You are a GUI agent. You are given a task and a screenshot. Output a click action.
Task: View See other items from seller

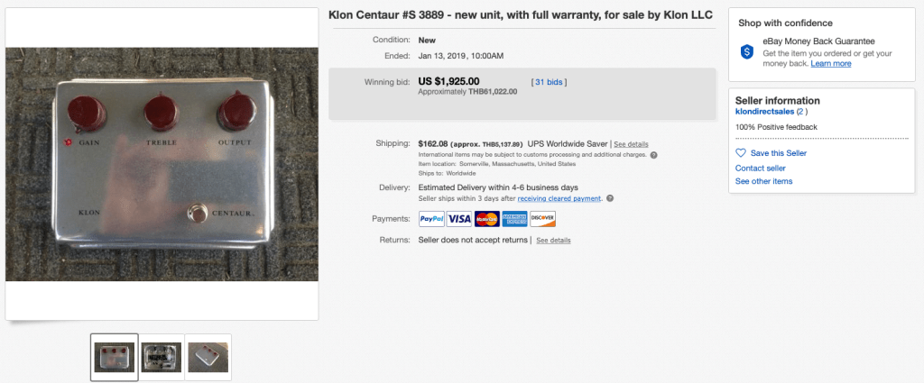(x=763, y=181)
